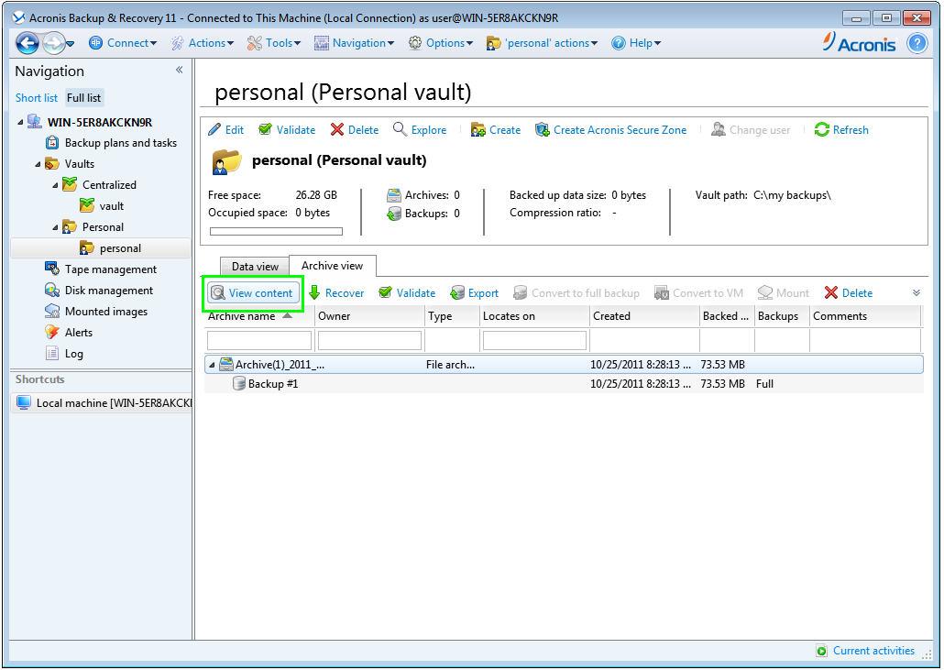
Task: Click Export in archive toolbar
Action: click(x=475, y=293)
